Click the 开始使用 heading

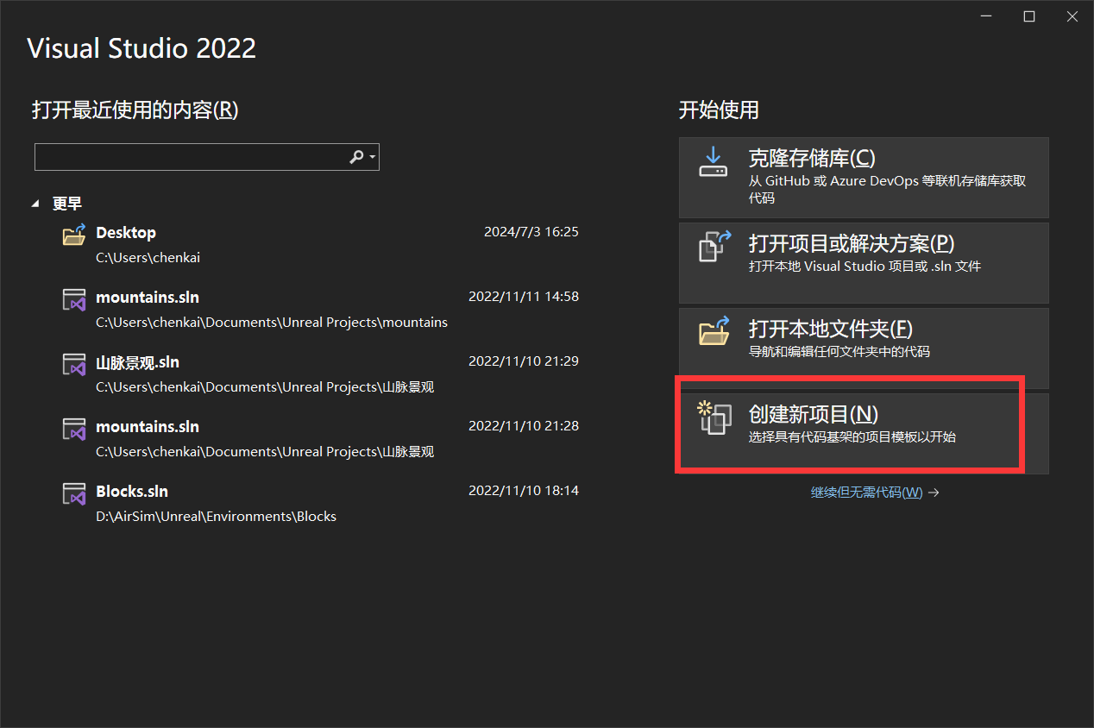pyautogui.click(x=719, y=110)
